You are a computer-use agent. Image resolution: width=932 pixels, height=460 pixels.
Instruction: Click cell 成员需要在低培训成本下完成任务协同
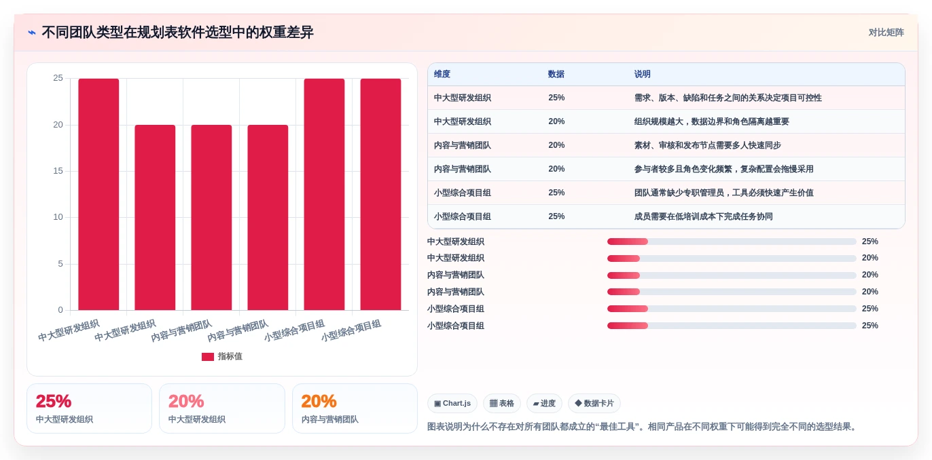704,216
